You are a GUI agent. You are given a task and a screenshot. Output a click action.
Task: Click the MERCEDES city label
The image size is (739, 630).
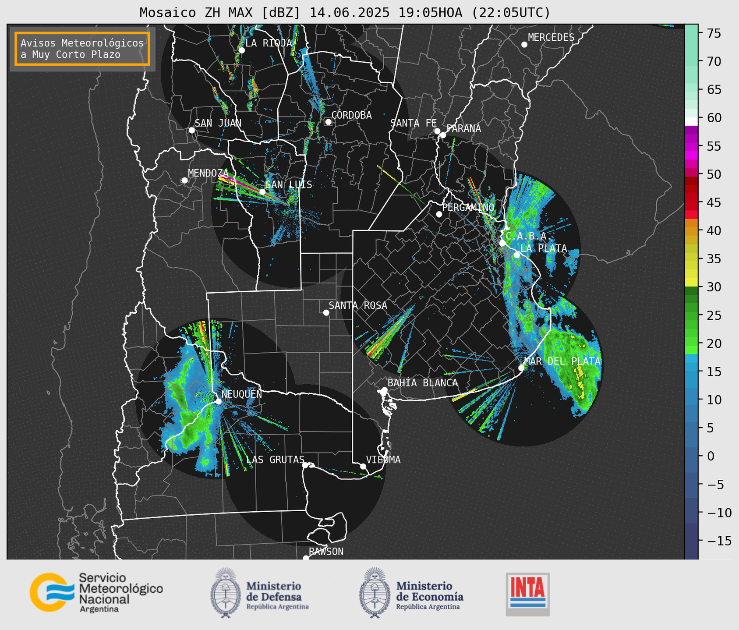(551, 38)
